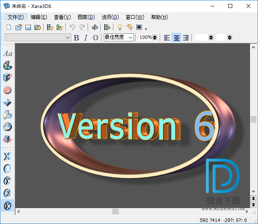Save with the floppy disk icon
258x224 pixels.
tap(28, 27)
